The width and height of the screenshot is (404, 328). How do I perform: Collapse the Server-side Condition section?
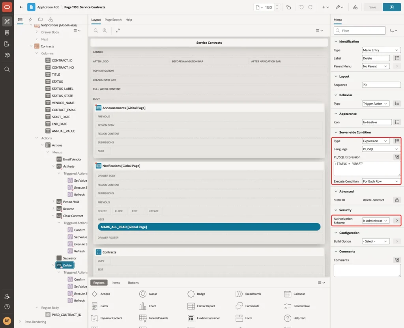pyautogui.click(x=336, y=132)
